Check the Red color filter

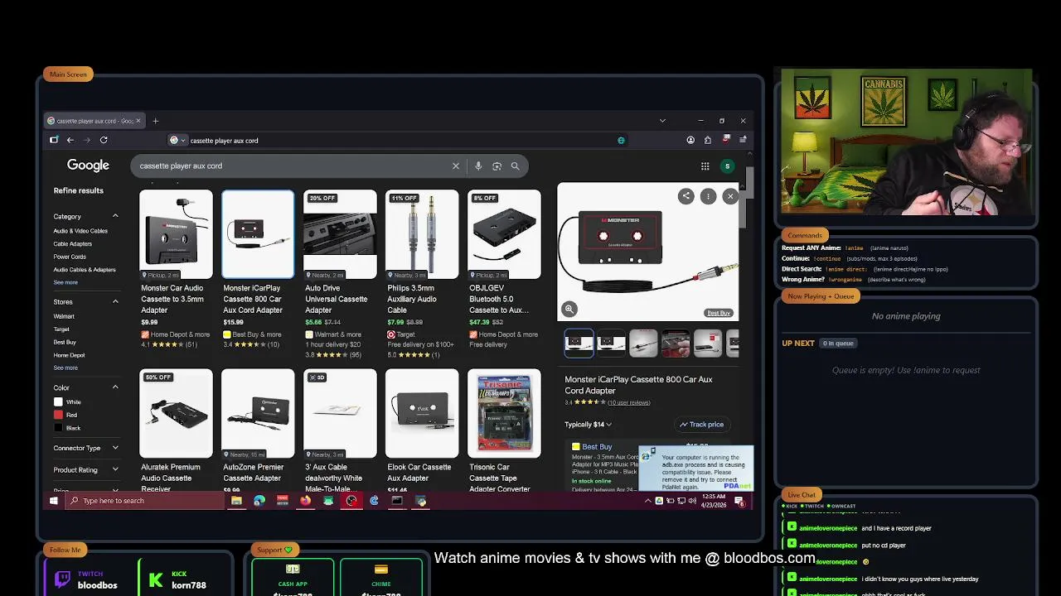(58, 415)
